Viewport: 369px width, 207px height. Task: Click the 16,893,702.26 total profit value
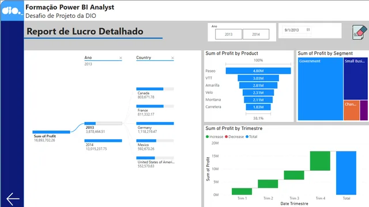coord(44,140)
